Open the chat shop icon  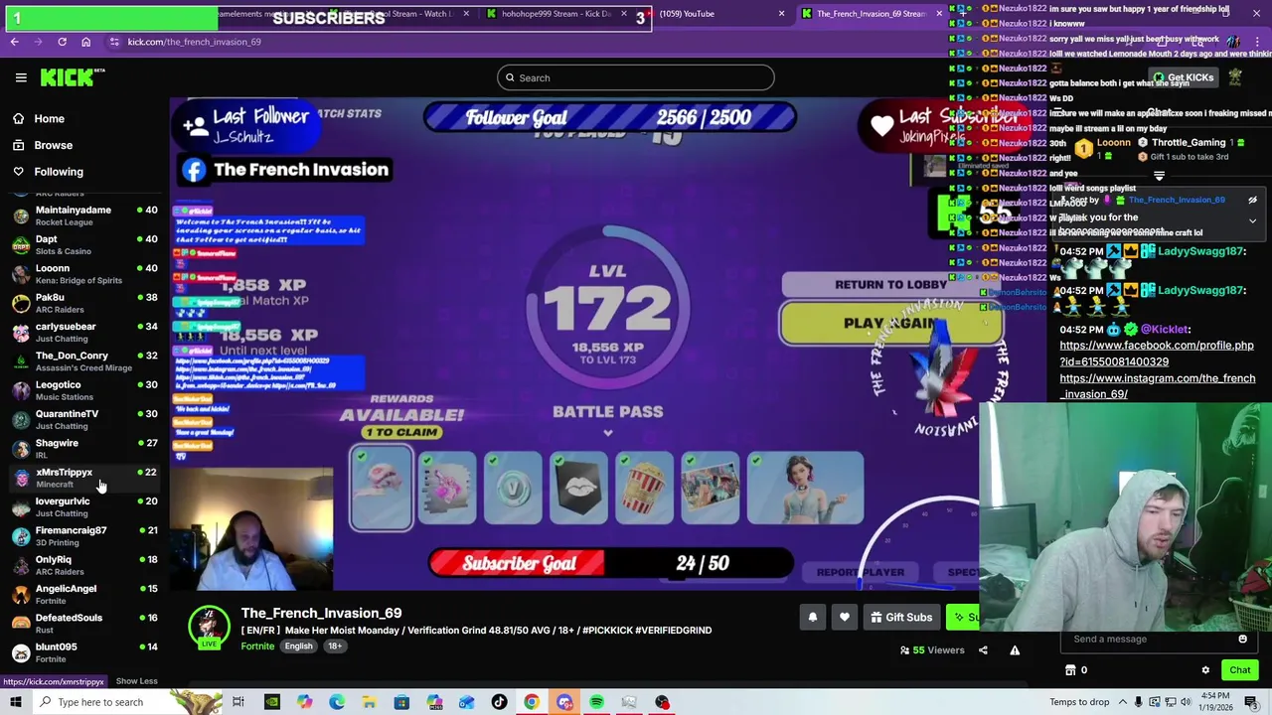(x=1070, y=670)
